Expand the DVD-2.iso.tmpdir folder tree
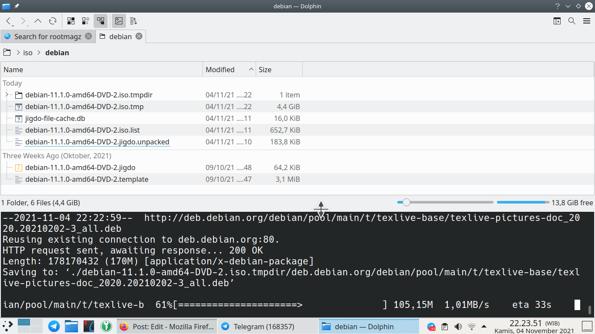Screen dimensions: 595x334 [x=7, y=95]
